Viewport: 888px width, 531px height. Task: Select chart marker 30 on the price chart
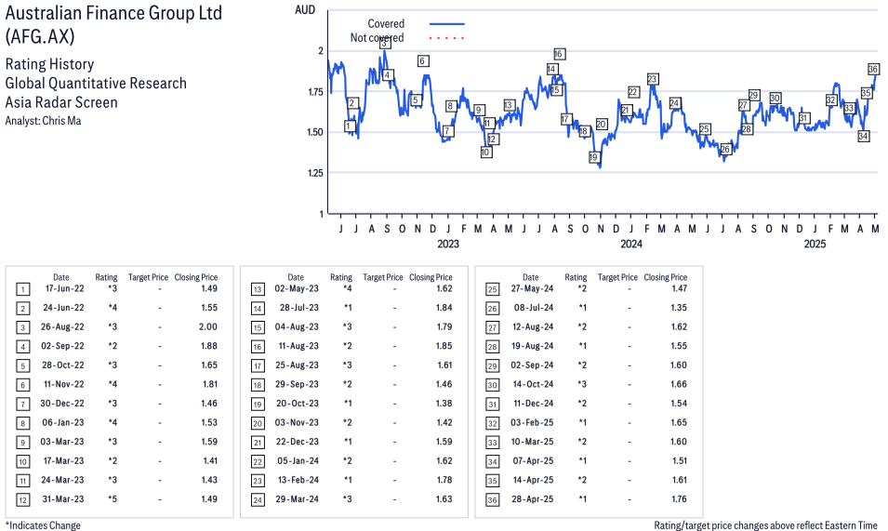tap(775, 98)
